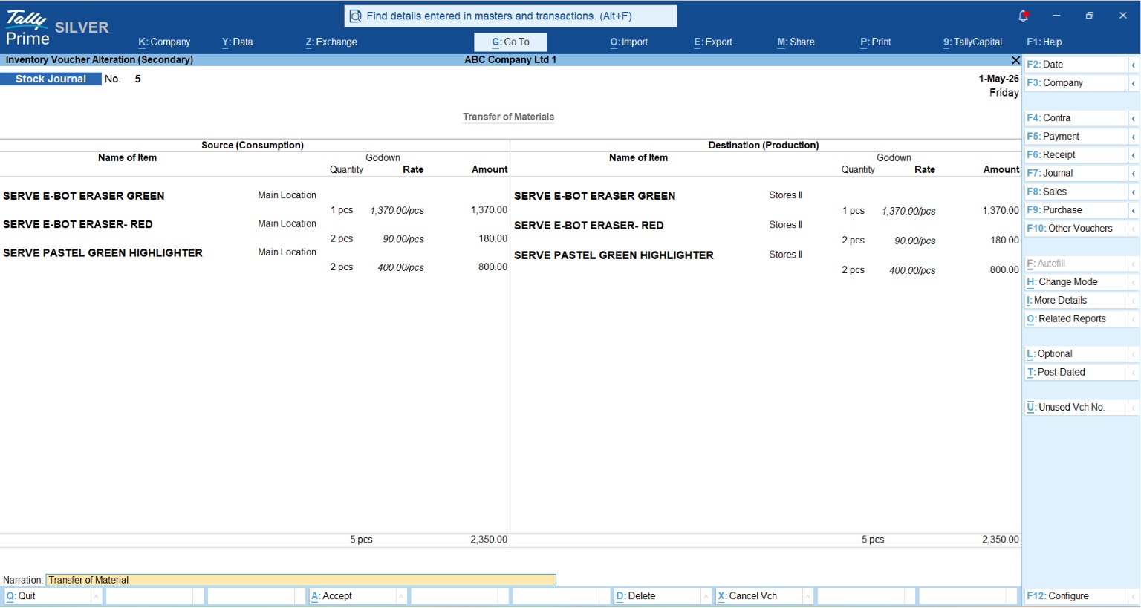Viewport: 1141px width, 608px height.
Task: Open the Z: Exchange menu
Action: tap(331, 42)
